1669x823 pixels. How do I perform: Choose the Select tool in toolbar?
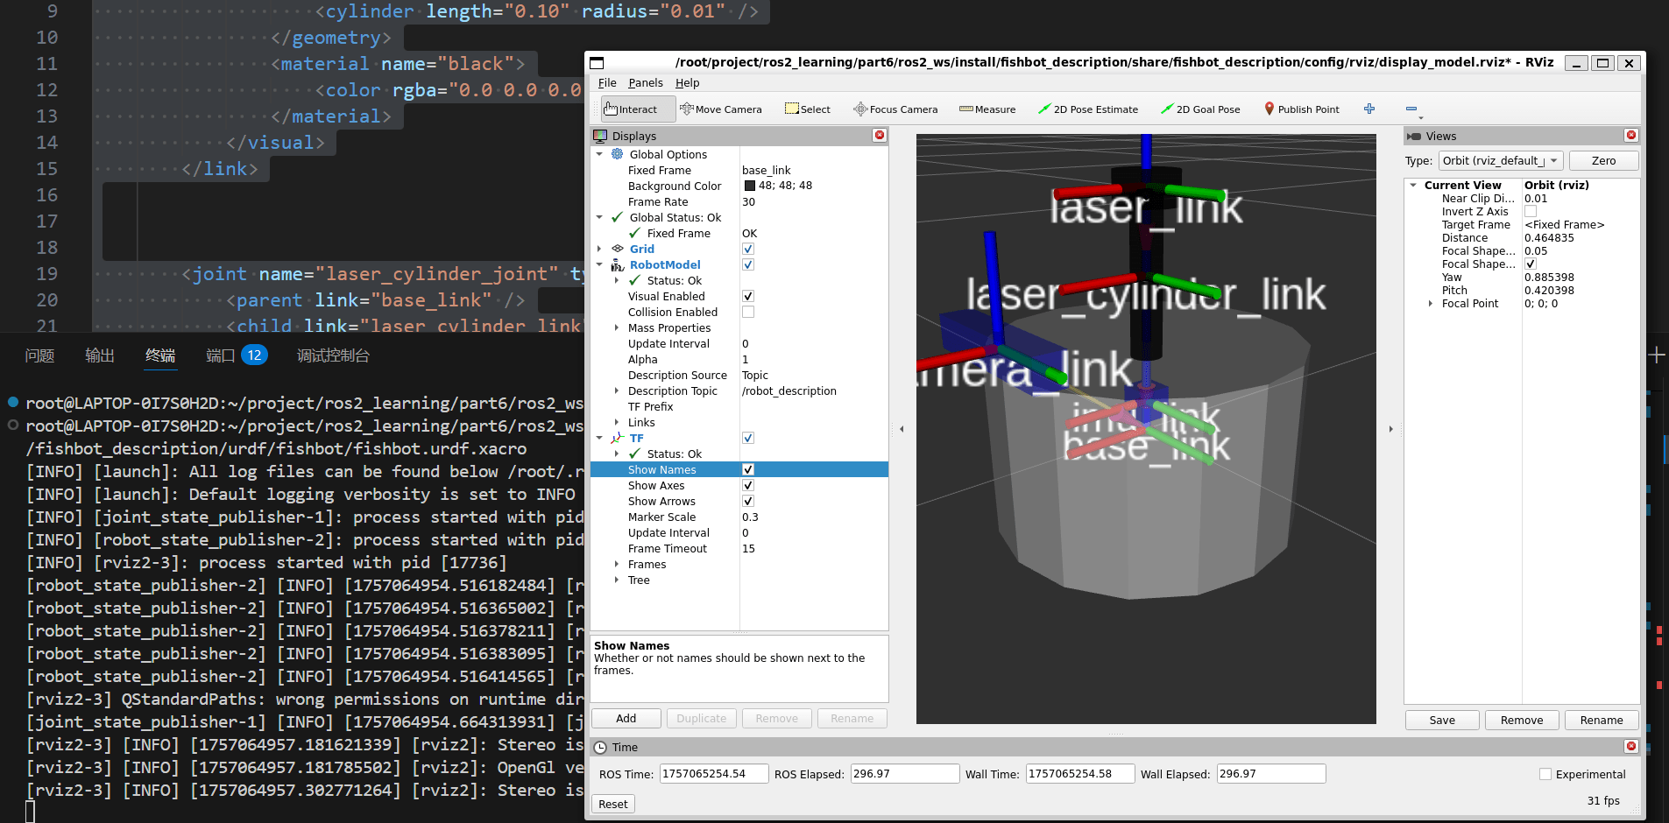tap(808, 109)
